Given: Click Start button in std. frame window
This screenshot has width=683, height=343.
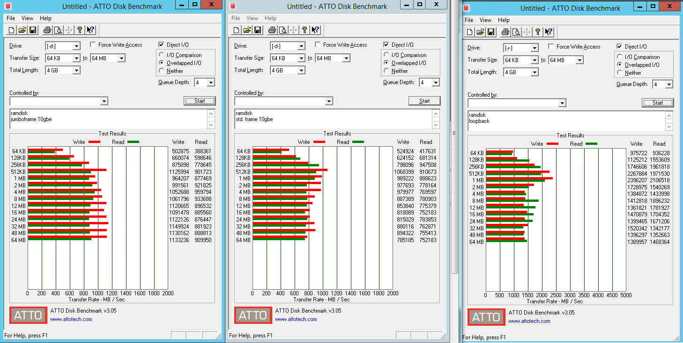Looking at the screenshot, I should (424, 101).
